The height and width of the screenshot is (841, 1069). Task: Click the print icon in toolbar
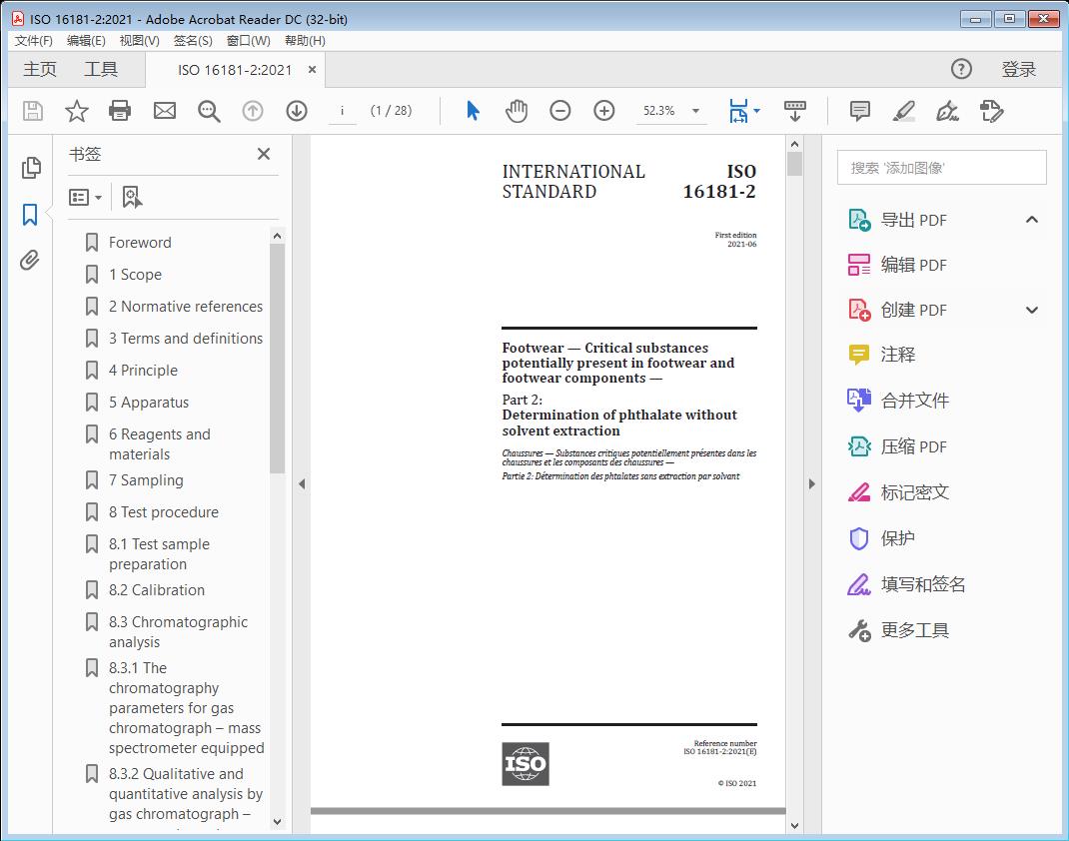120,111
